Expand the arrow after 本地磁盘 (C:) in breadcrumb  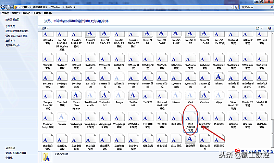[x=49, y=7]
